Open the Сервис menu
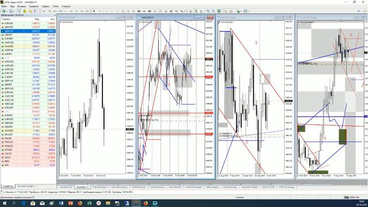 click(45, 6)
